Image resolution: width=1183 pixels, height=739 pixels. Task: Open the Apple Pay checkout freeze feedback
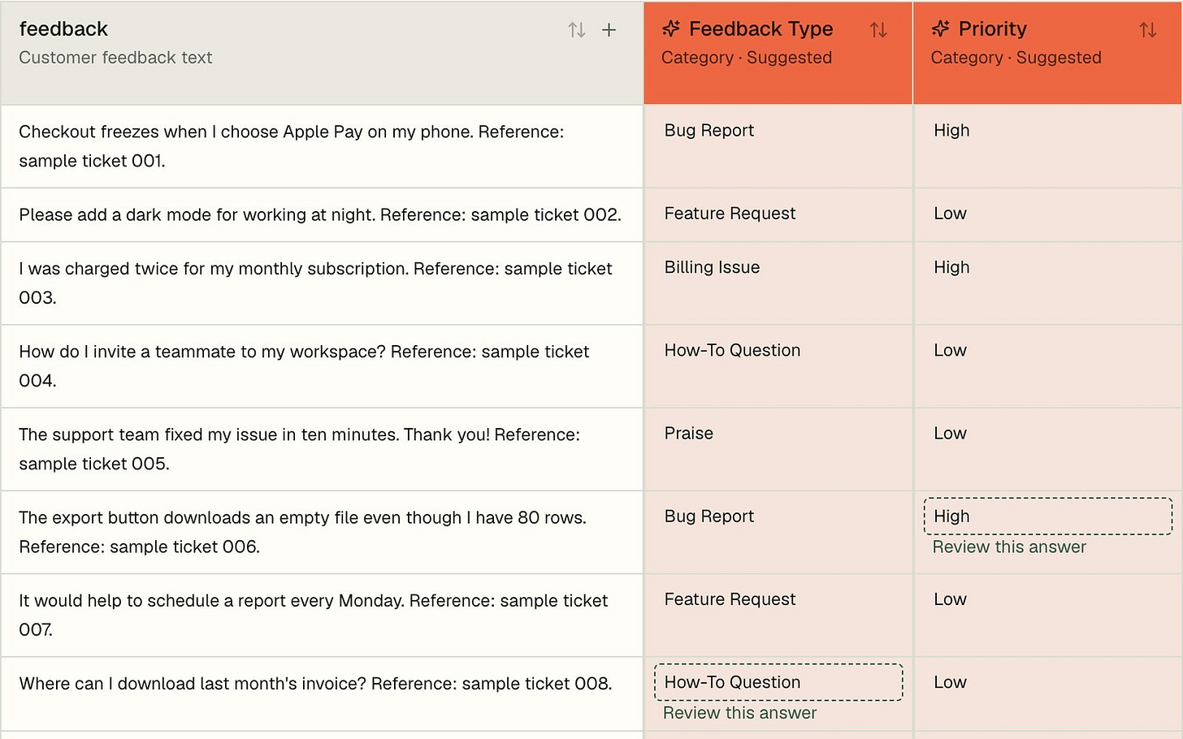point(322,146)
